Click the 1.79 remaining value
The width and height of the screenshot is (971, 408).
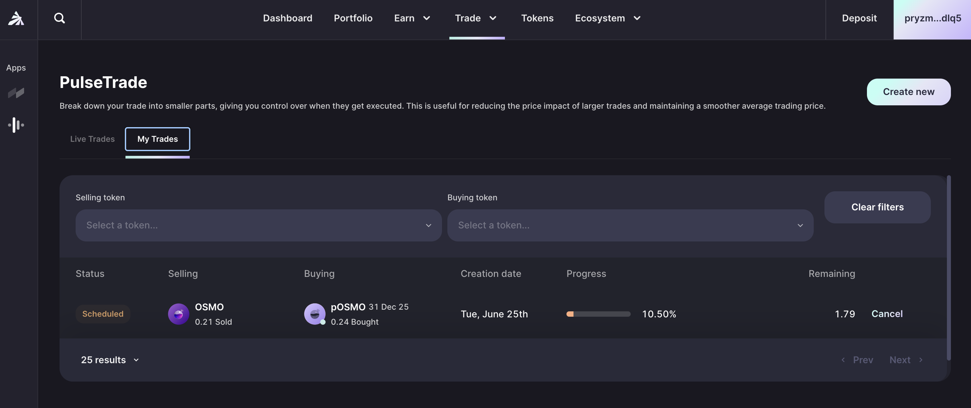pos(845,314)
